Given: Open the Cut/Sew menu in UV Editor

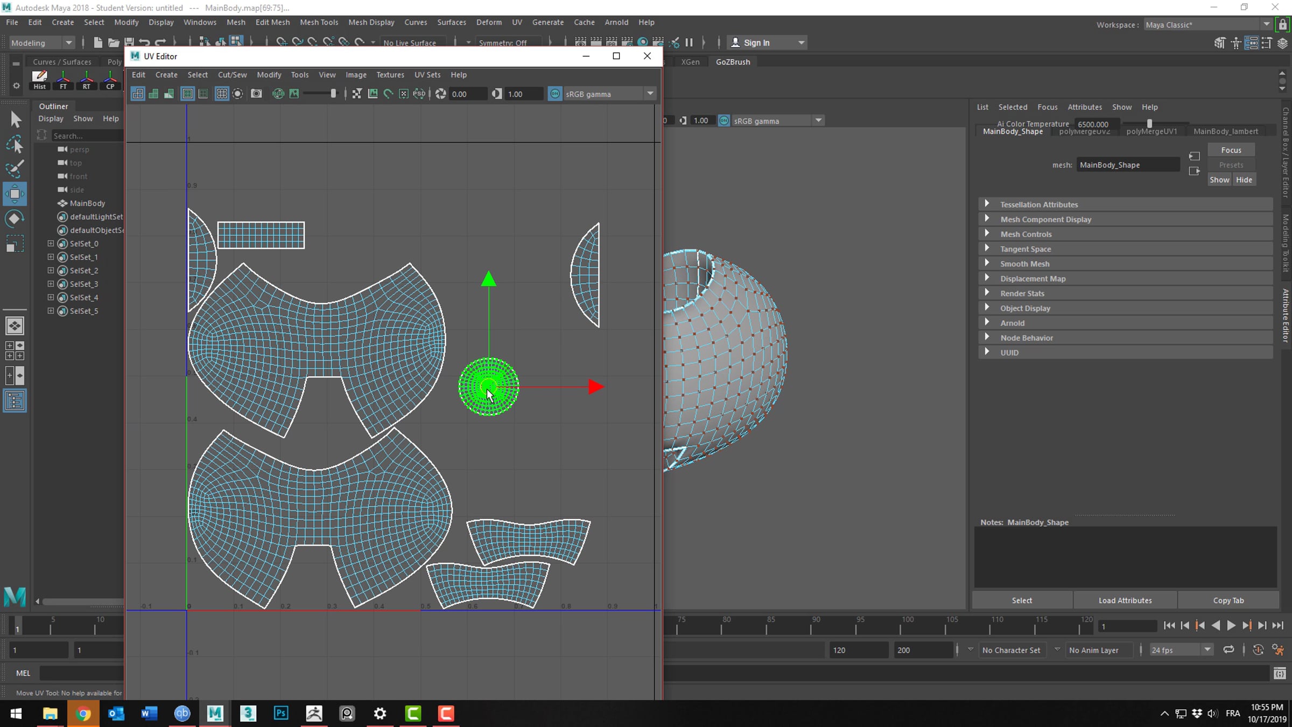Looking at the screenshot, I should 232,75.
